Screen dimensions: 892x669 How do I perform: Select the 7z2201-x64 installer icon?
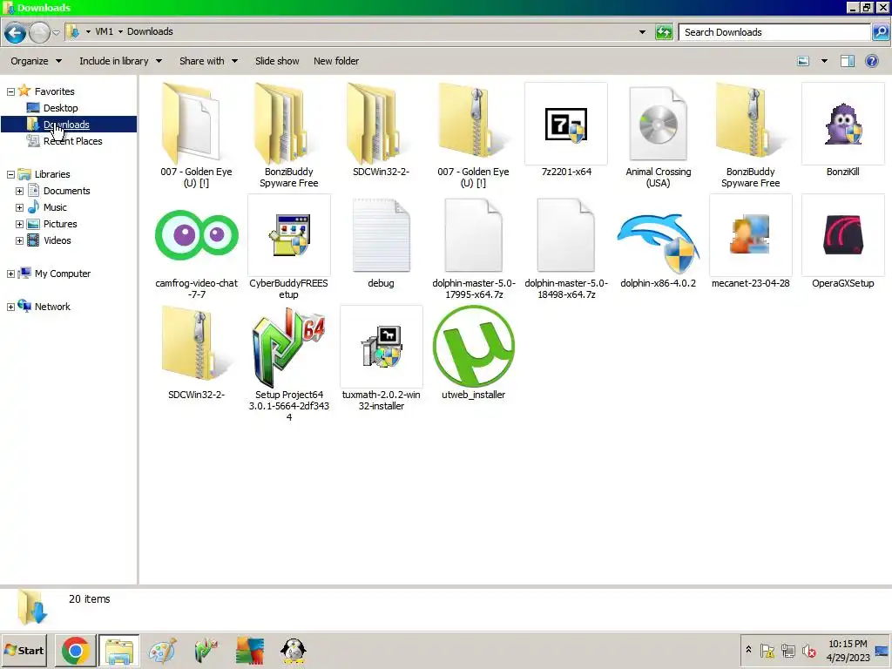point(566,124)
